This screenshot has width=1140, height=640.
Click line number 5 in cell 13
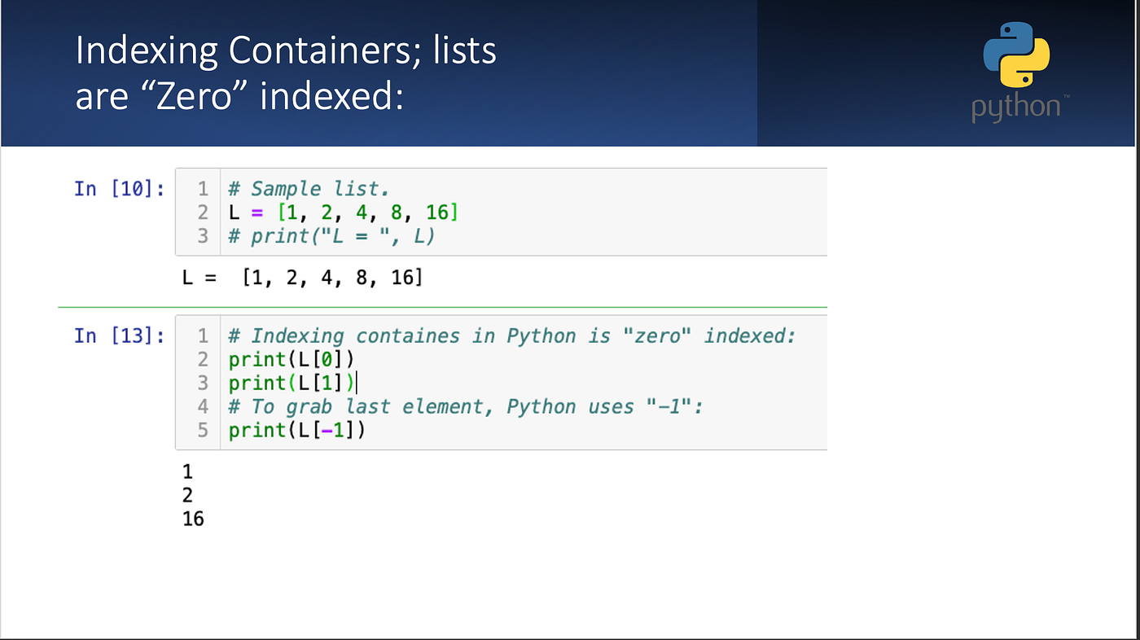pyautogui.click(x=204, y=430)
